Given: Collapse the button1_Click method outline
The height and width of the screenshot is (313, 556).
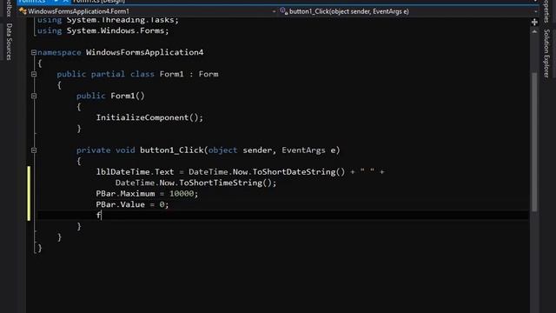Looking at the screenshot, I should [34, 150].
